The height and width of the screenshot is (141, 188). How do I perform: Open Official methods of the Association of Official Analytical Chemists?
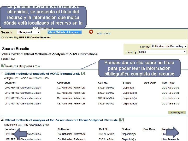pos(62,120)
